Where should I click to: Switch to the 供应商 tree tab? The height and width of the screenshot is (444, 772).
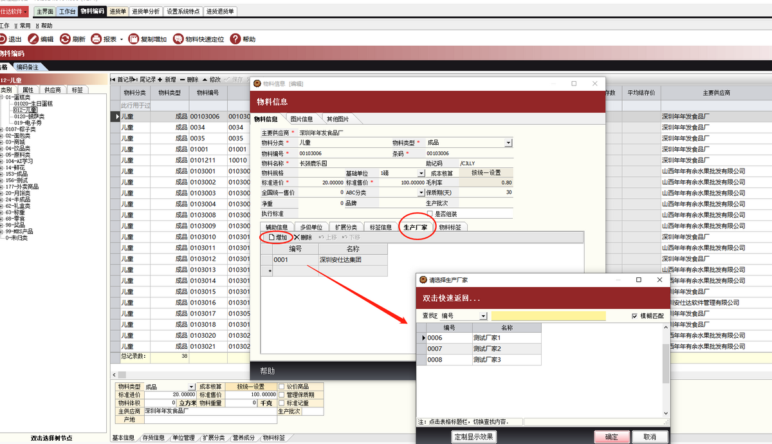click(x=53, y=90)
